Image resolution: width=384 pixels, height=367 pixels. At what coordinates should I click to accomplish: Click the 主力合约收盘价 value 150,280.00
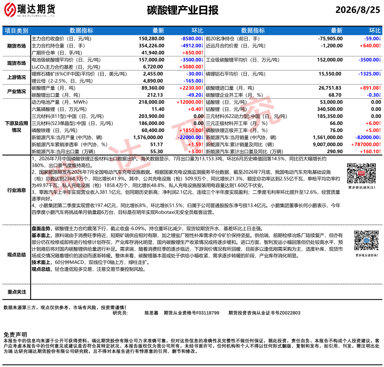151,39
